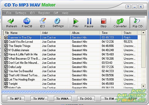Open the ID3 menu
This screenshot has height=105, width=149.
32,13
